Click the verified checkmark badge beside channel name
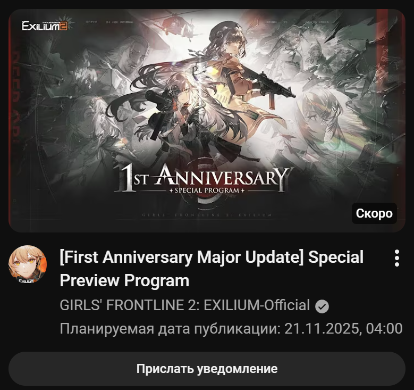The width and height of the screenshot is (414, 390). 322,306
